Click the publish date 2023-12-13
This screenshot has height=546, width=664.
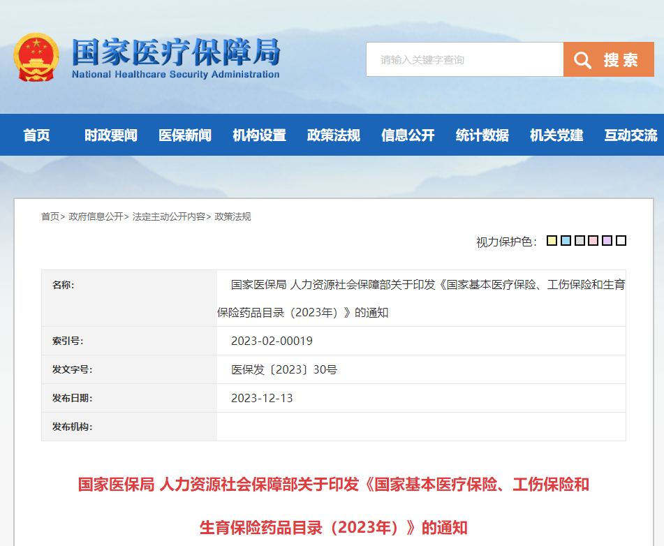click(262, 398)
